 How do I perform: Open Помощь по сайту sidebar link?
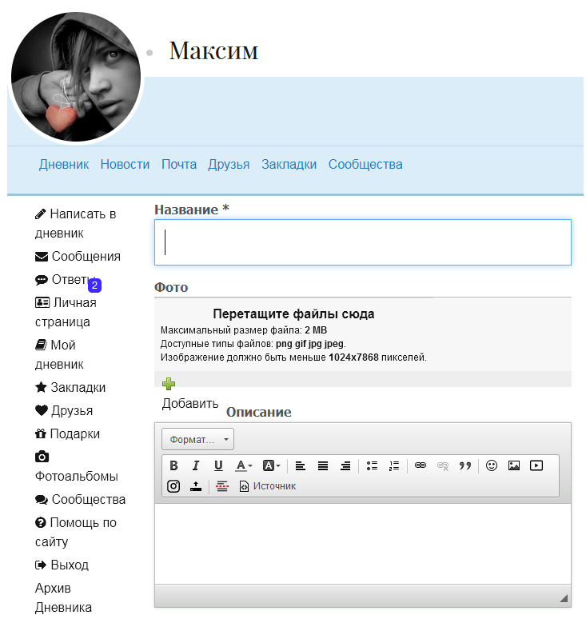(x=76, y=532)
